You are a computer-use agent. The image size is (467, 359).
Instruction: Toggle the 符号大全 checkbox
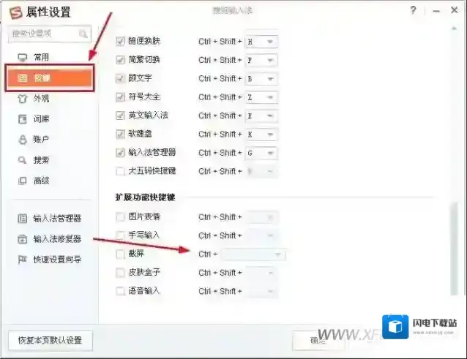coord(120,97)
